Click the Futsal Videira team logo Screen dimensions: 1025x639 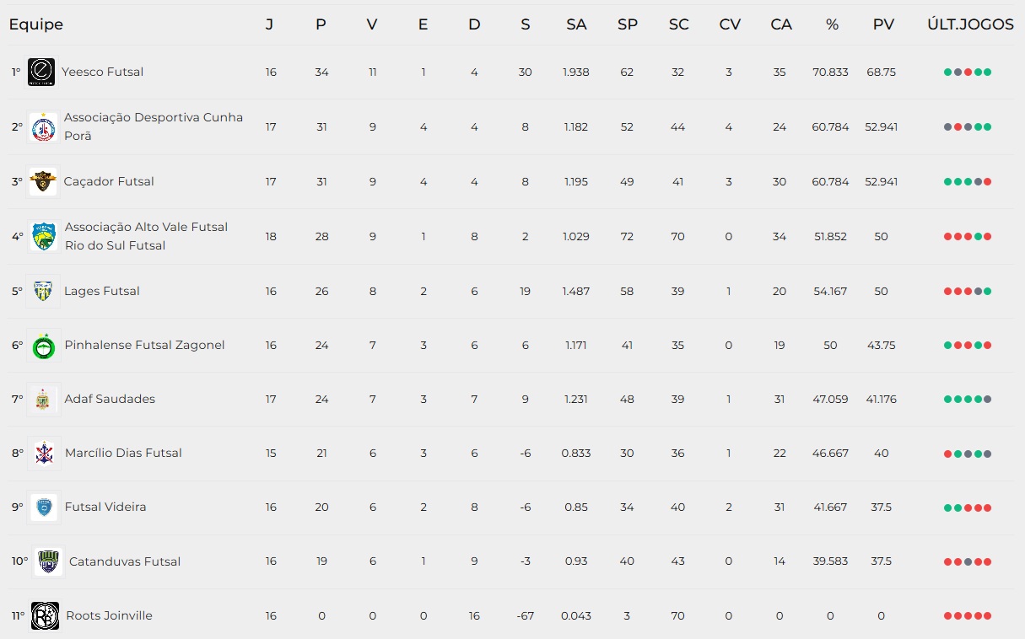click(x=43, y=507)
